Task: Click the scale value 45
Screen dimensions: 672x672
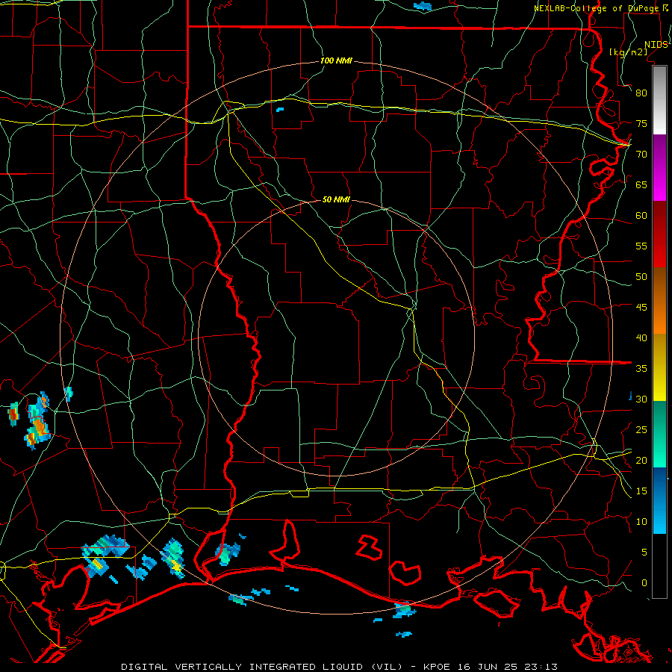Action: (x=641, y=308)
